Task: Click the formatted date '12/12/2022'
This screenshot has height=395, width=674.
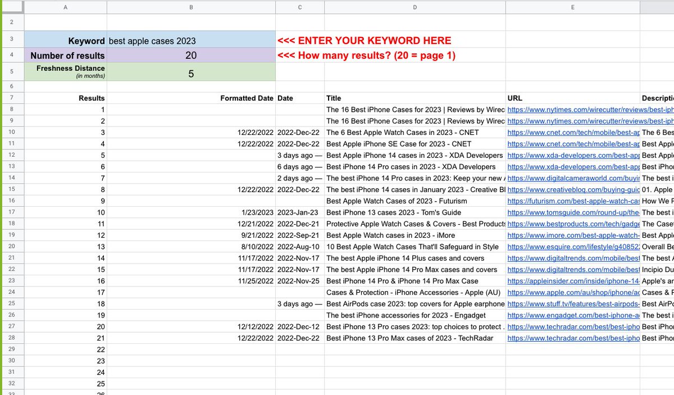Action: coord(256,326)
